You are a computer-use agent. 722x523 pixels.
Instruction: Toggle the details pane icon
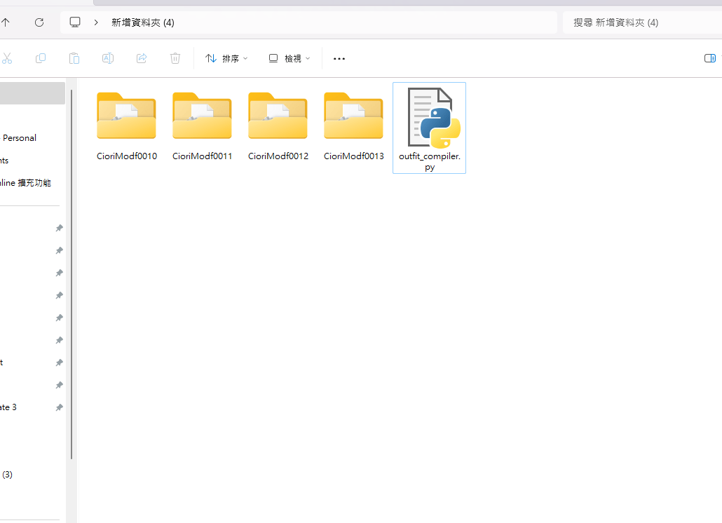pyautogui.click(x=709, y=58)
